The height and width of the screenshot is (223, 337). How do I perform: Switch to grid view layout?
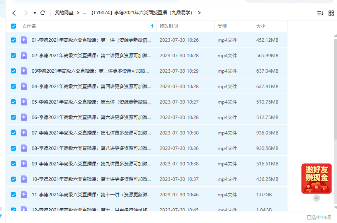331,13
